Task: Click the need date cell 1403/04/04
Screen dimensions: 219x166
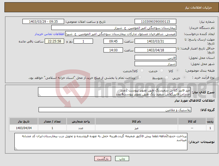Action: click(x=24, y=128)
